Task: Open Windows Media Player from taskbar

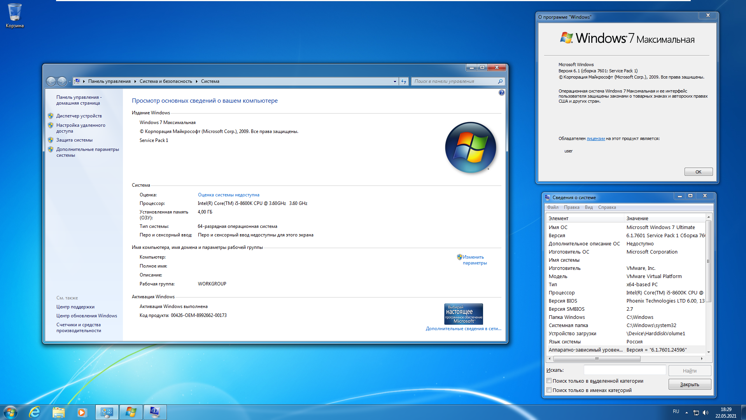Action: pos(82,412)
